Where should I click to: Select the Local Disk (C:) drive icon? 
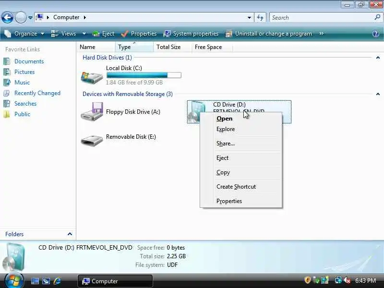[92, 78]
